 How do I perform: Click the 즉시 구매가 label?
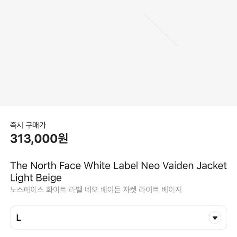28,125
